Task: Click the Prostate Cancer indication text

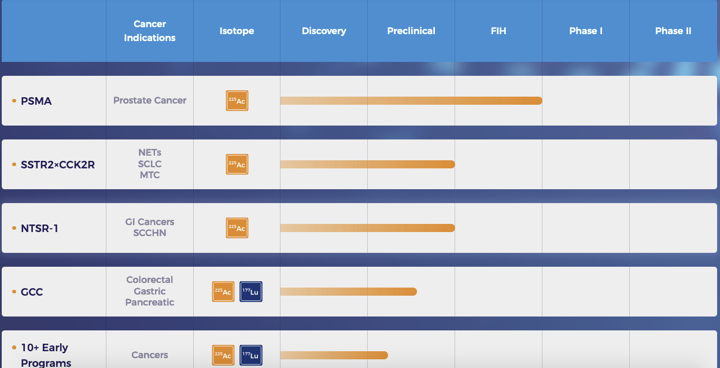Action: (x=150, y=101)
